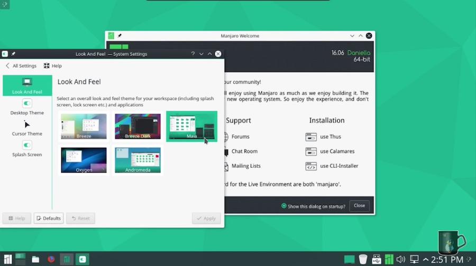The width and height of the screenshot is (476, 266).
Task: Pin the Manjaro Welcome window
Action: (120, 36)
